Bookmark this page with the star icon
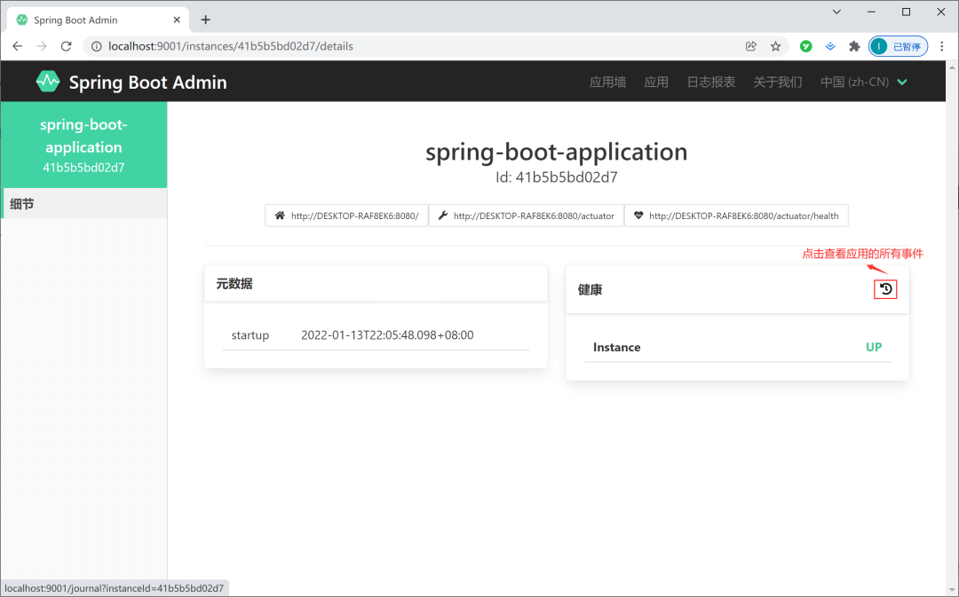959x597 pixels. (x=777, y=46)
